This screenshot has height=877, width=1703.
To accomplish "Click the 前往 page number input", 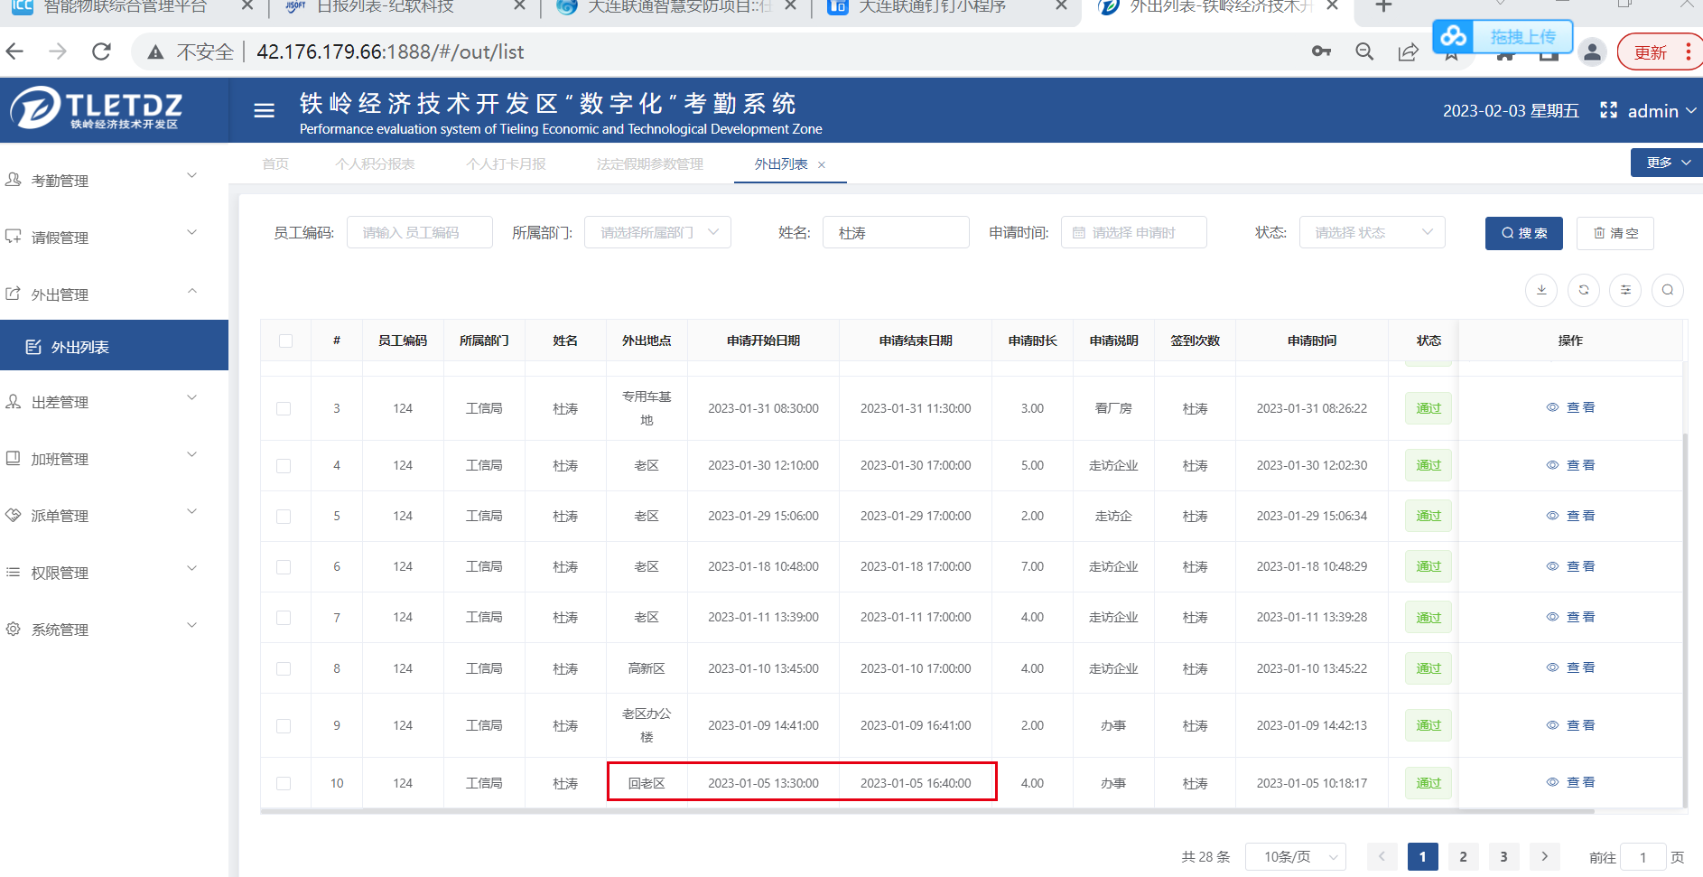I will [x=1643, y=857].
